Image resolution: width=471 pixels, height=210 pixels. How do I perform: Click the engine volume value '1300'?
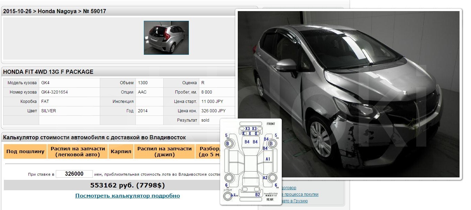(143, 83)
